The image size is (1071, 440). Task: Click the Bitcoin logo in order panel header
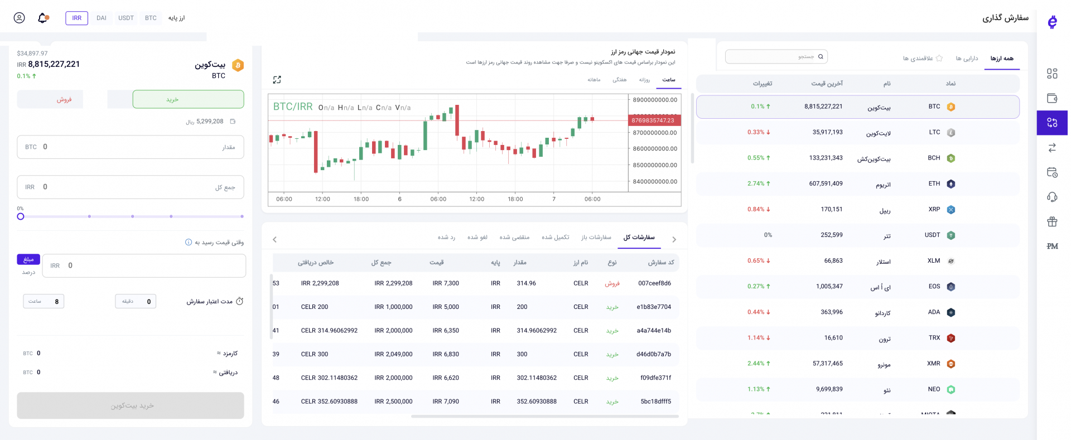pyautogui.click(x=238, y=65)
